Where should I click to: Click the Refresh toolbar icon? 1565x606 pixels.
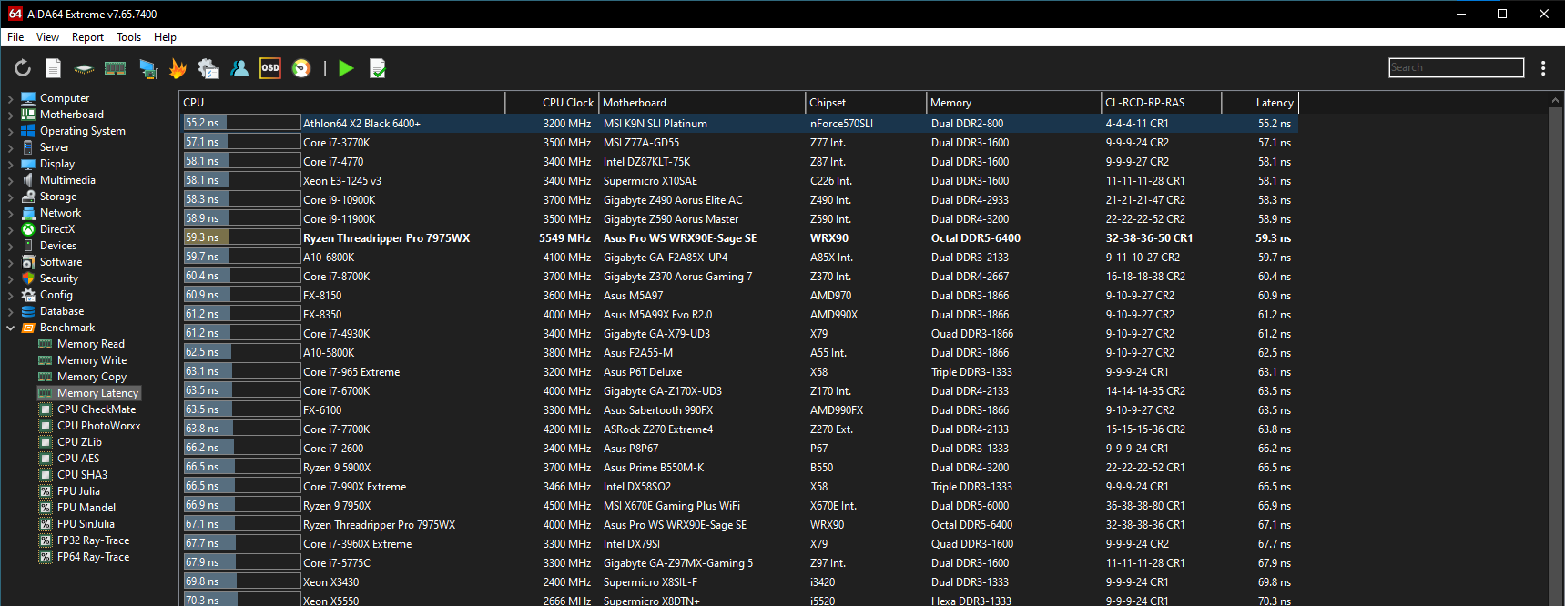tap(23, 68)
